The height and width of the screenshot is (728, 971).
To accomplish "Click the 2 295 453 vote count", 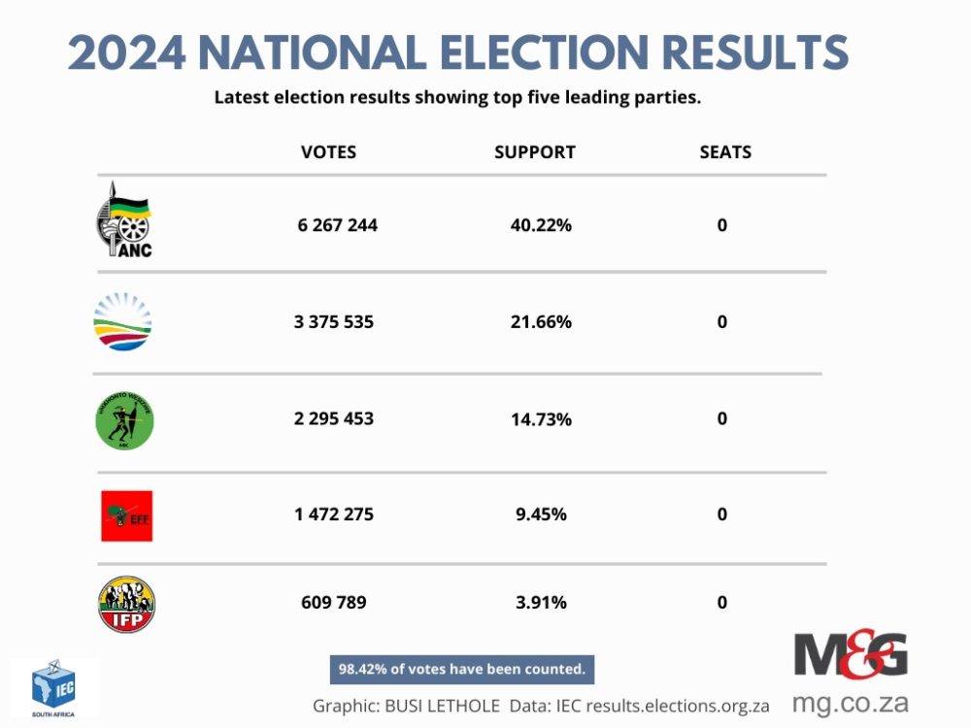I will pyautogui.click(x=334, y=419).
